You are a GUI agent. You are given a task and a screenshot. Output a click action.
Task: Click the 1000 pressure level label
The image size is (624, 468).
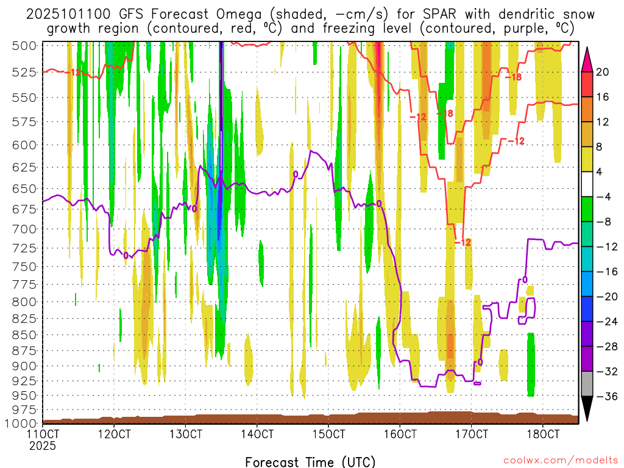[21, 424]
